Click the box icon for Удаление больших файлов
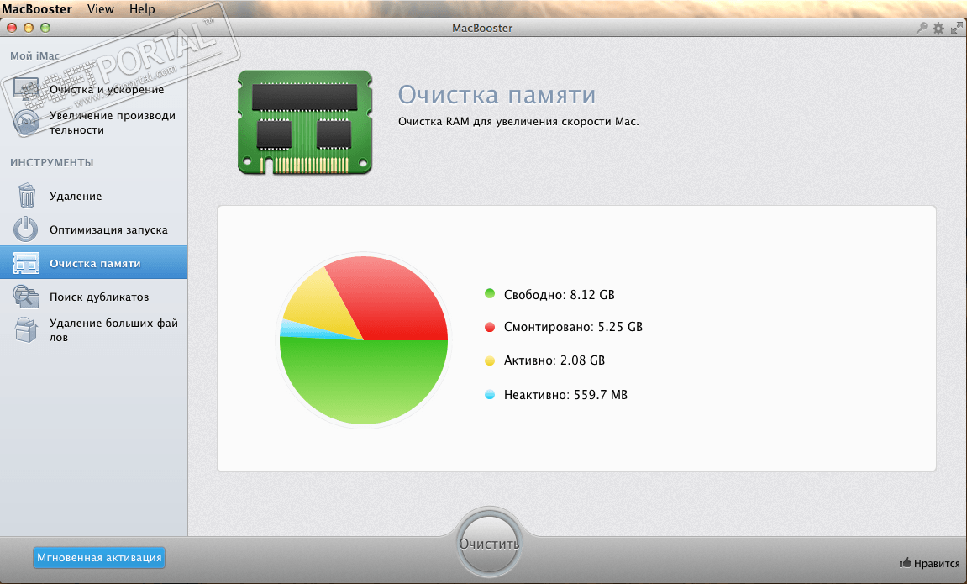 (x=26, y=330)
